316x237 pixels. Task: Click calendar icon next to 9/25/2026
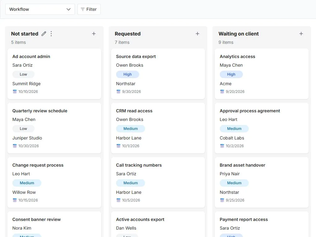click(x=222, y=200)
